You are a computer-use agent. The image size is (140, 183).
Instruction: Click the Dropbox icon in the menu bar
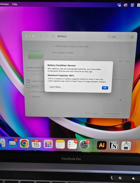point(119,5)
